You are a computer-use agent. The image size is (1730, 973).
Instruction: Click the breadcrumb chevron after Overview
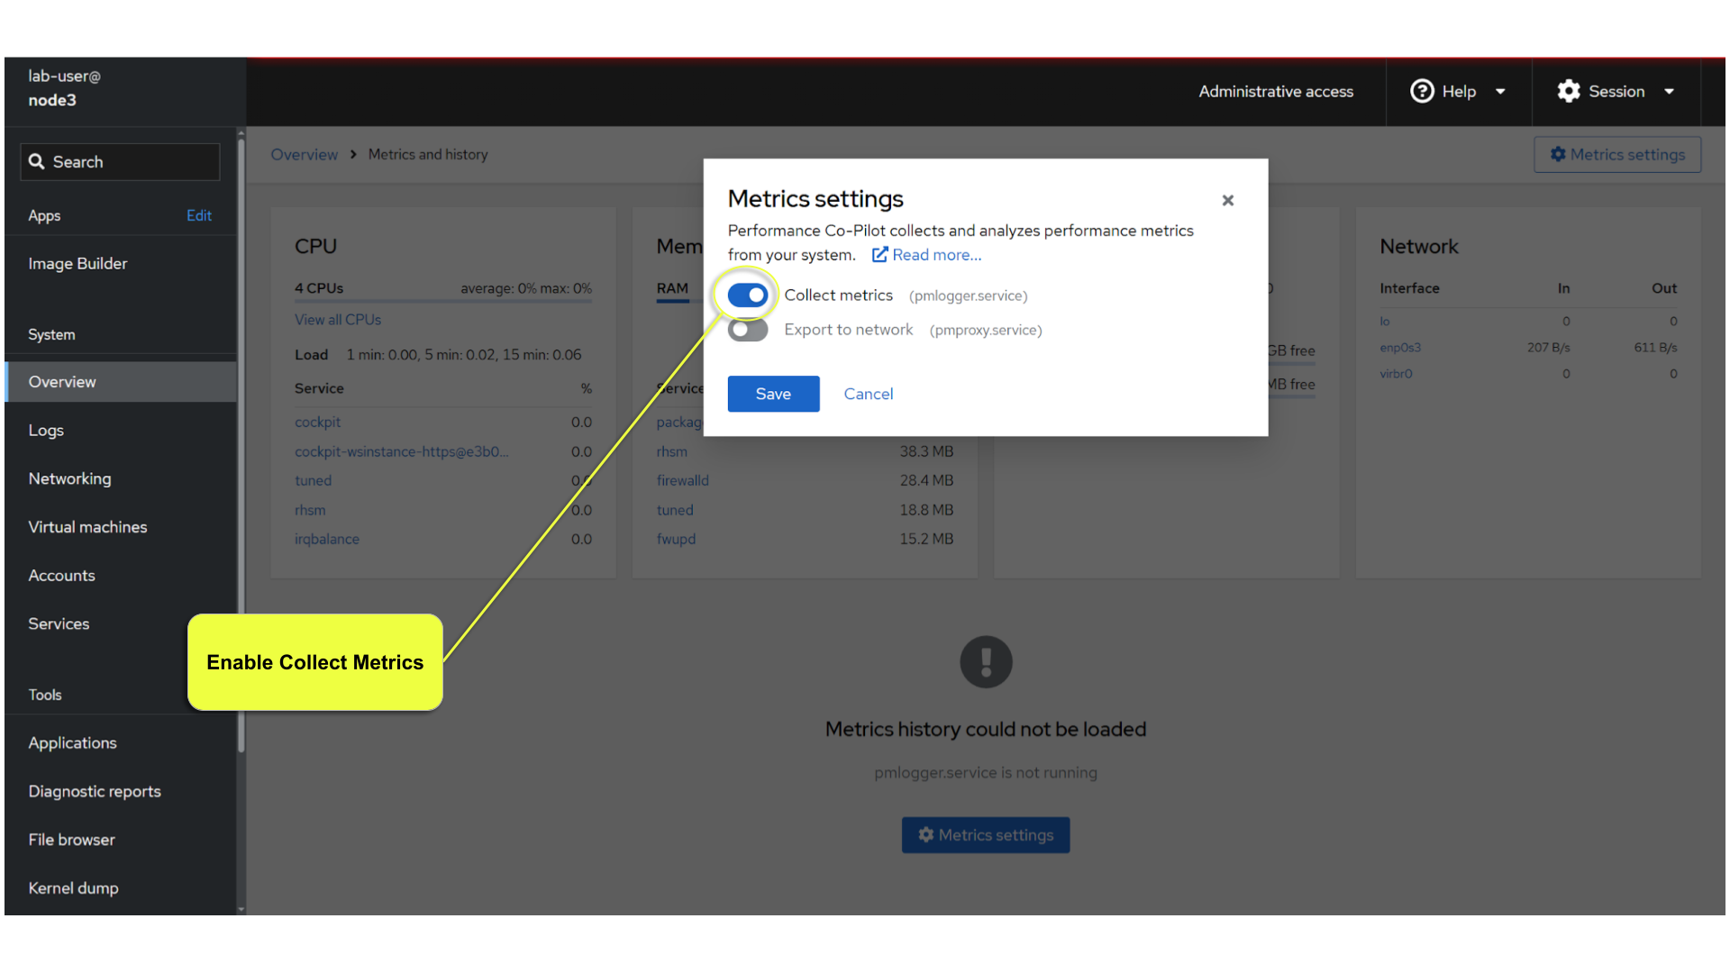tap(353, 154)
